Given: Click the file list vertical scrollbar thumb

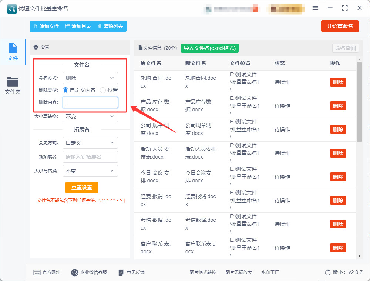Looking at the screenshot, I should (x=359, y=102).
